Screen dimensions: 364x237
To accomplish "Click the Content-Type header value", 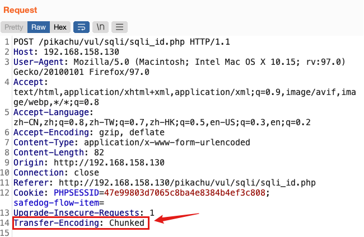I will click(x=167, y=143).
